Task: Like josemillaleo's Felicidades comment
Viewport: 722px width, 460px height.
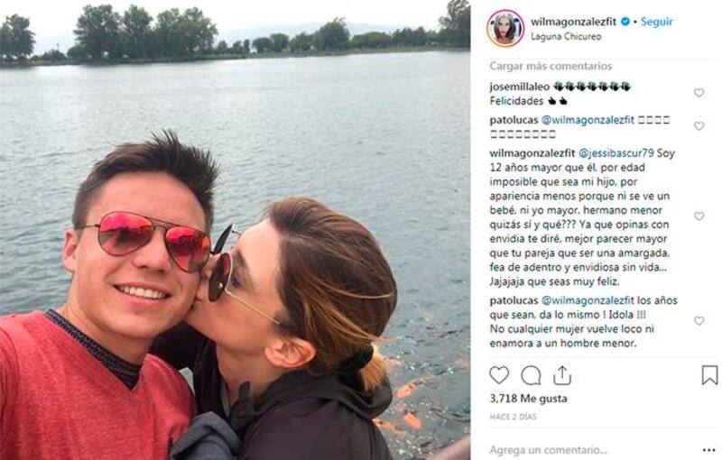Action: 699,93
